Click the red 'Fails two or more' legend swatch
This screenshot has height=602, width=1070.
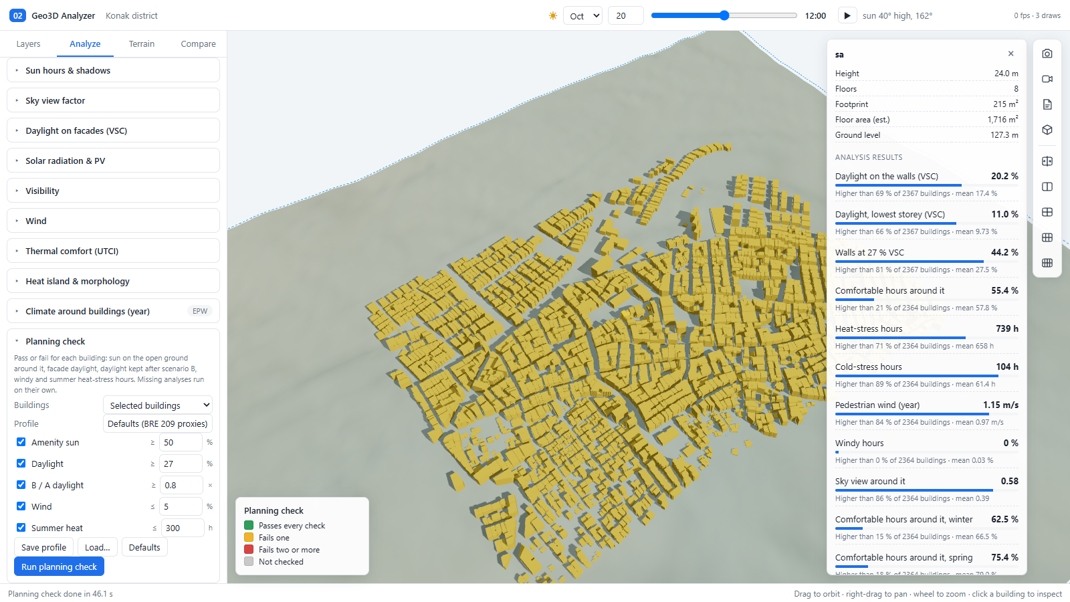249,550
